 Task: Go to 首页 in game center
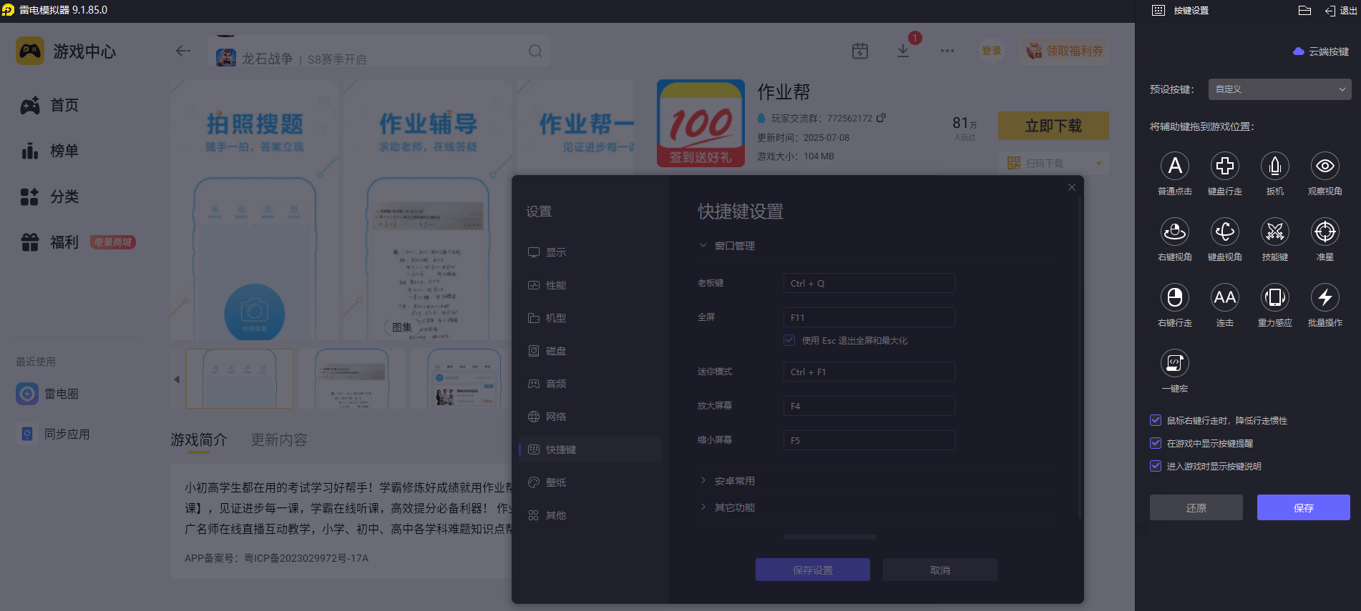pos(50,106)
